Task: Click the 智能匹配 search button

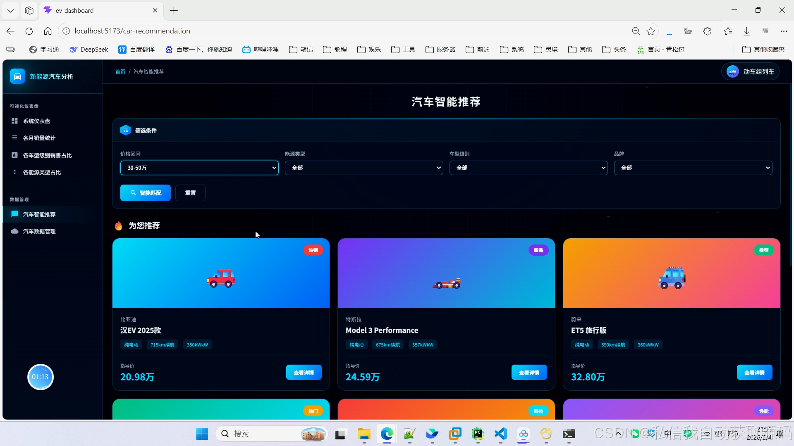Action: (x=146, y=193)
